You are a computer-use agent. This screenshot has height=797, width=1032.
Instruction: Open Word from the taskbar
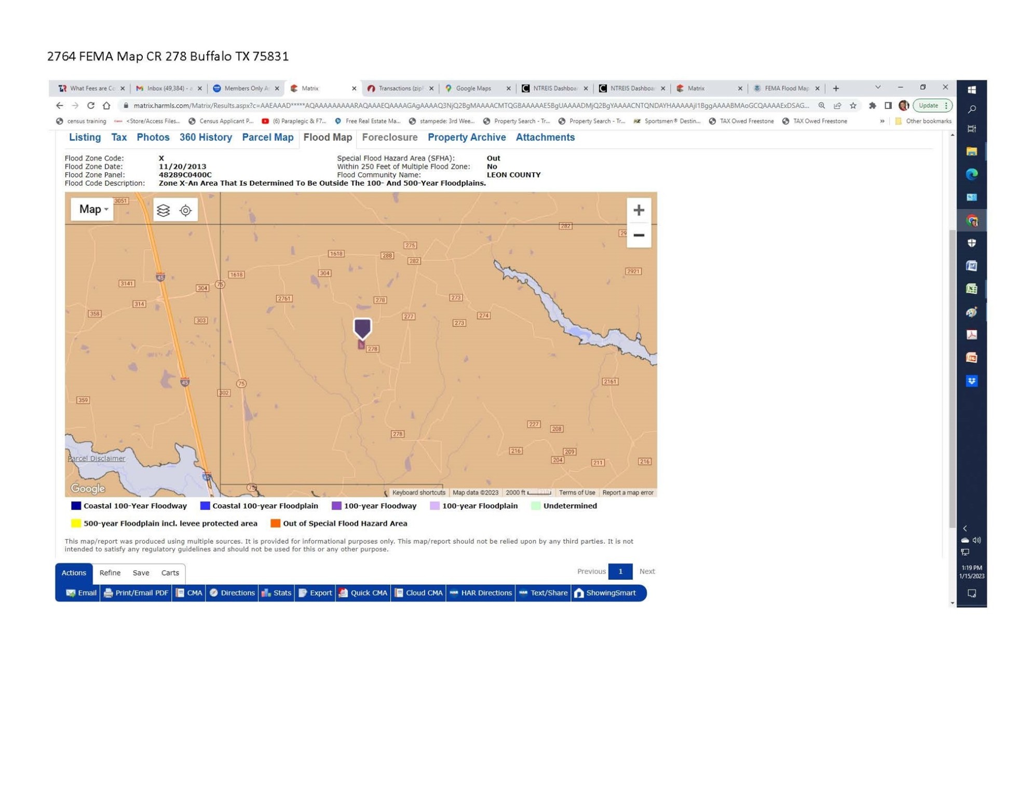972,266
